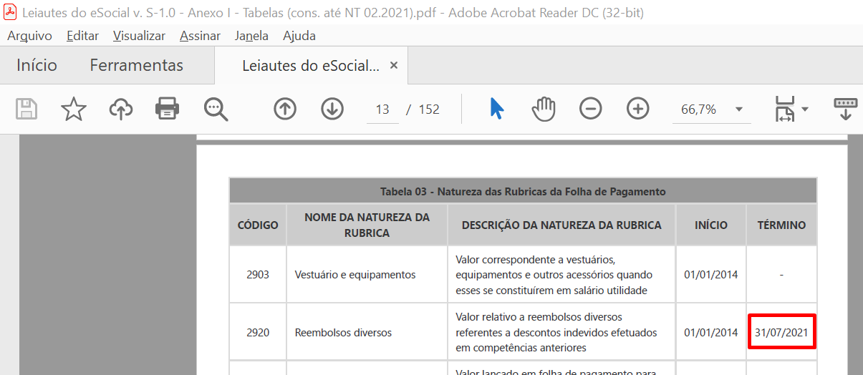Click the table title Tabela 03
The image size is (863, 375).
click(523, 191)
